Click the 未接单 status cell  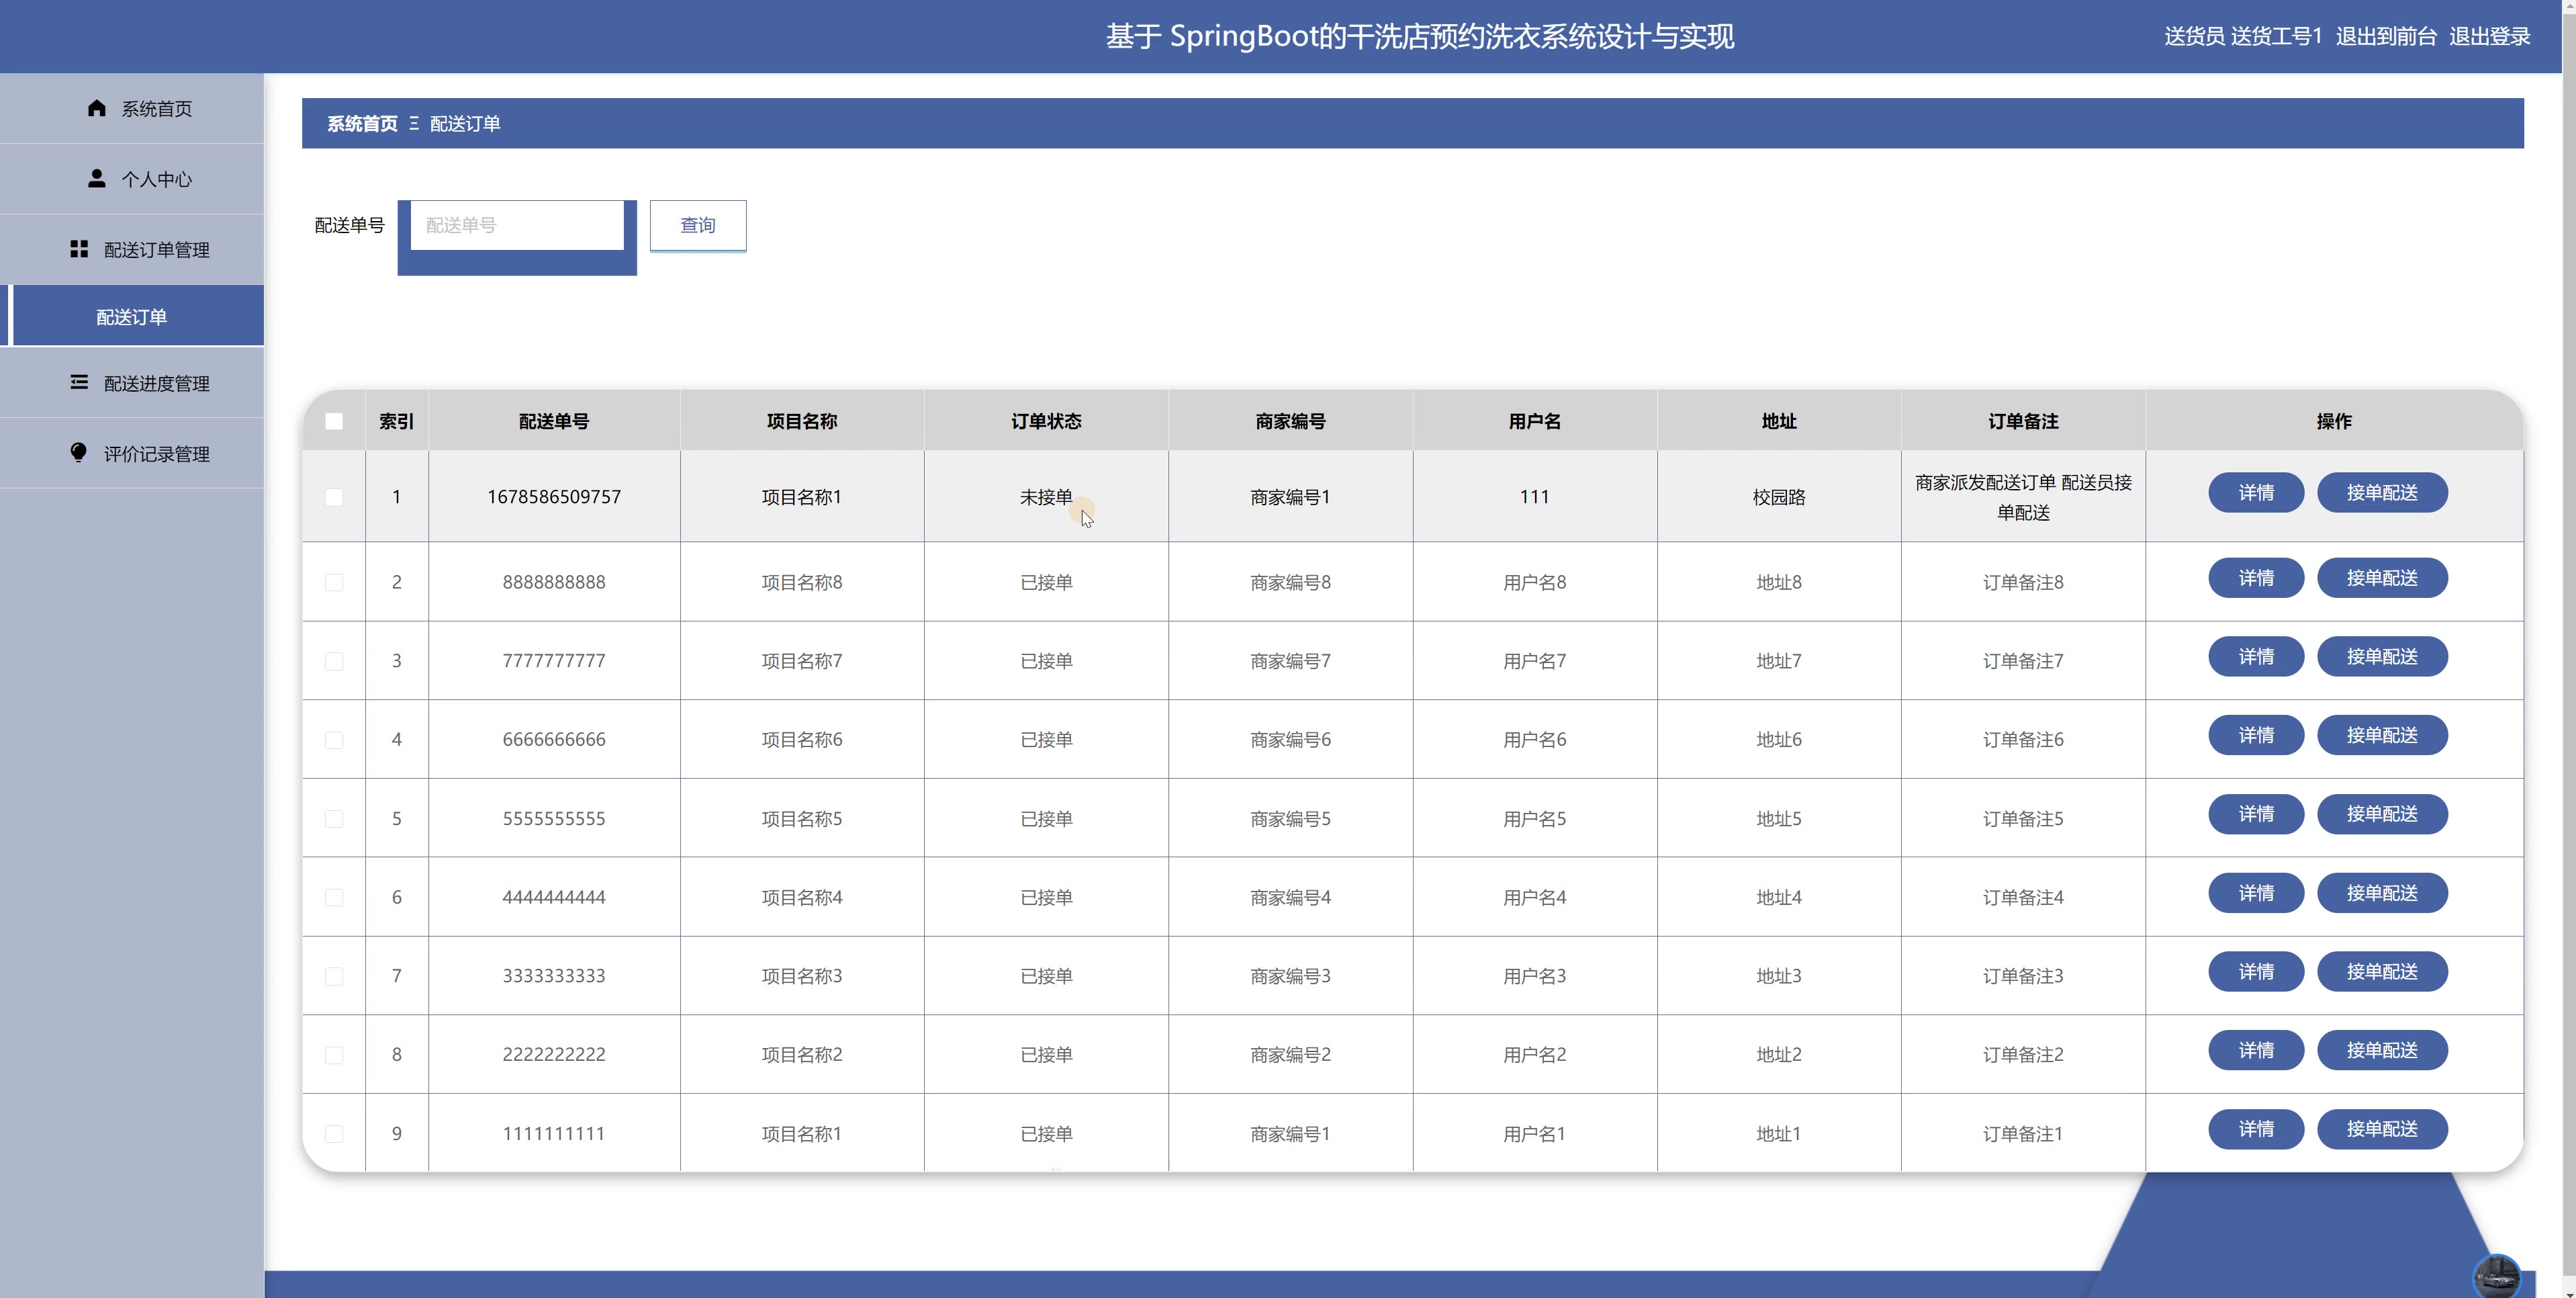(x=1046, y=496)
